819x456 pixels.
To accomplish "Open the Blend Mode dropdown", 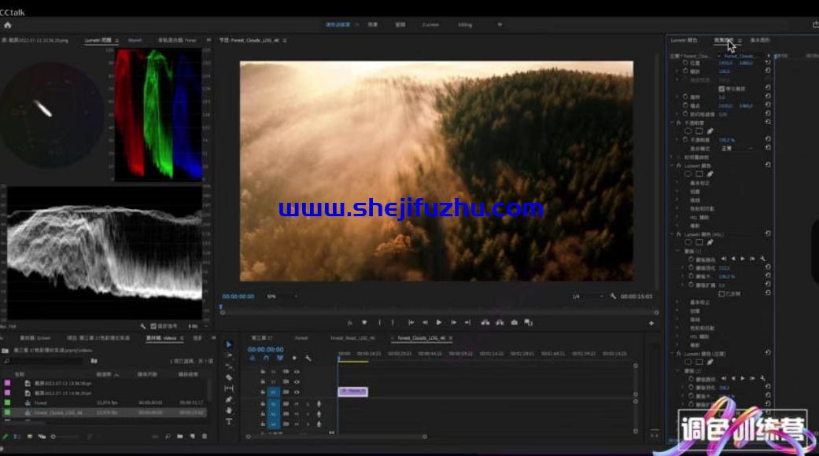I will [737, 148].
